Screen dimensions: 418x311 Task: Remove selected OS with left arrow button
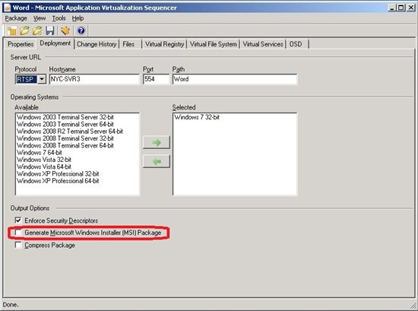tap(157, 161)
